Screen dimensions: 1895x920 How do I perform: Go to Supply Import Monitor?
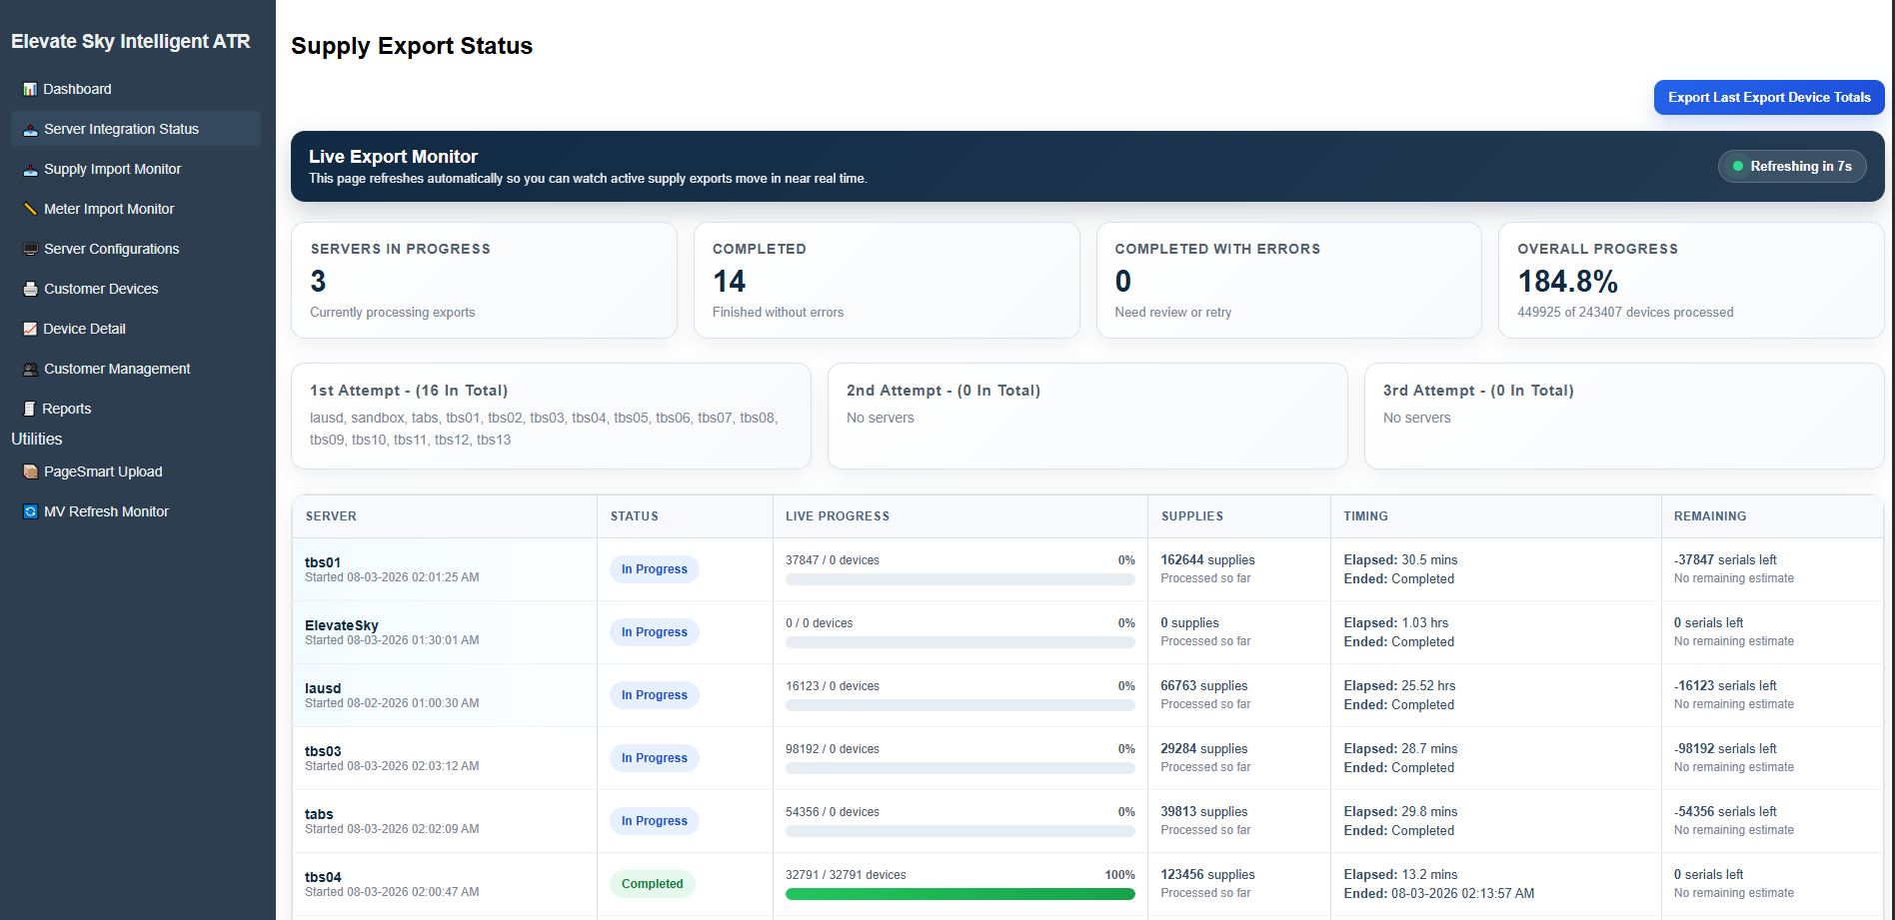click(136, 169)
